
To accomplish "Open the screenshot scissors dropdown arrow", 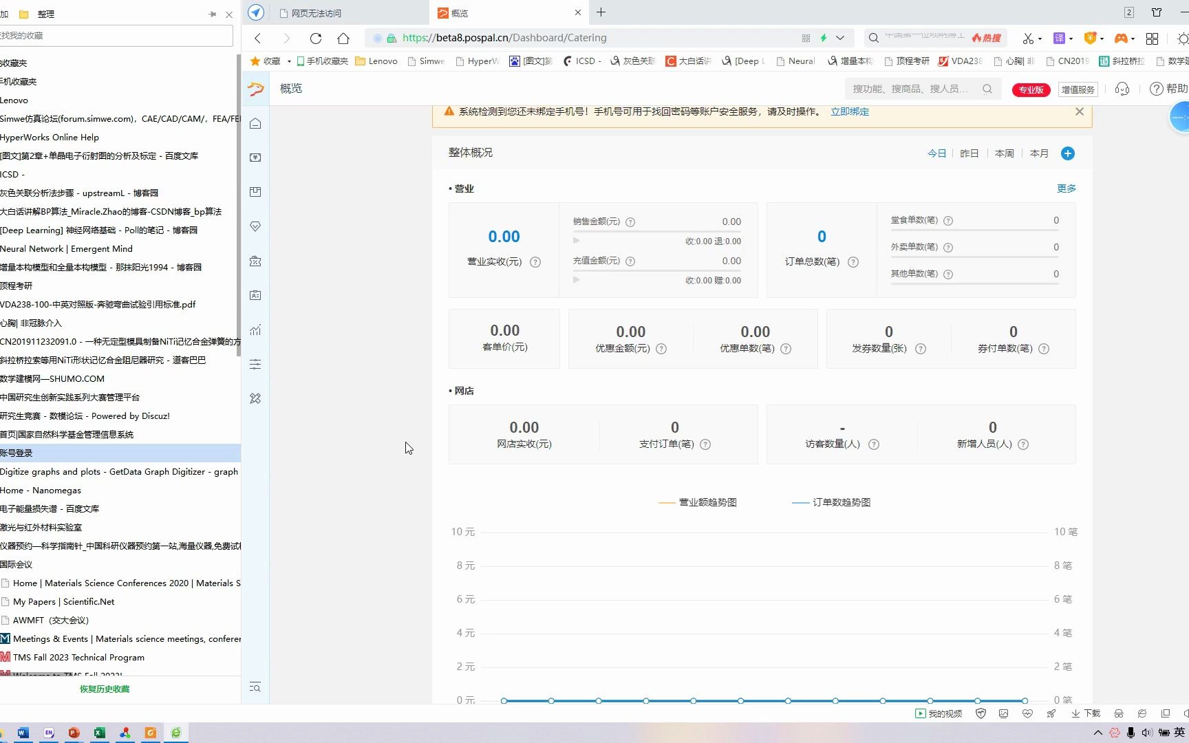I will 1040,39.
